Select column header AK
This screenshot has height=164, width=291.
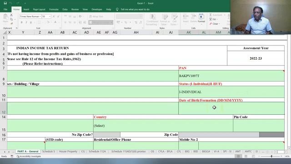(189, 32)
